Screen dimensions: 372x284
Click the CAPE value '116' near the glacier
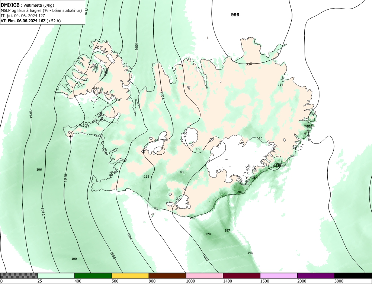(x=197, y=149)
